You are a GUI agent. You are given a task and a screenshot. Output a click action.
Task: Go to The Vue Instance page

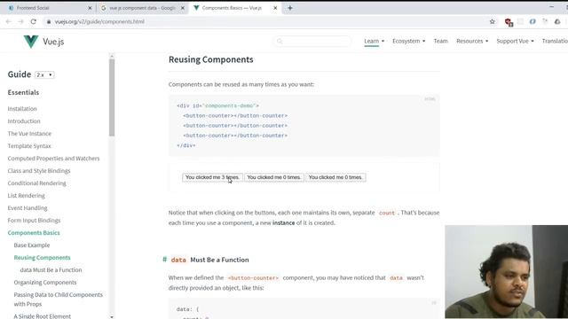pyautogui.click(x=29, y=134)
